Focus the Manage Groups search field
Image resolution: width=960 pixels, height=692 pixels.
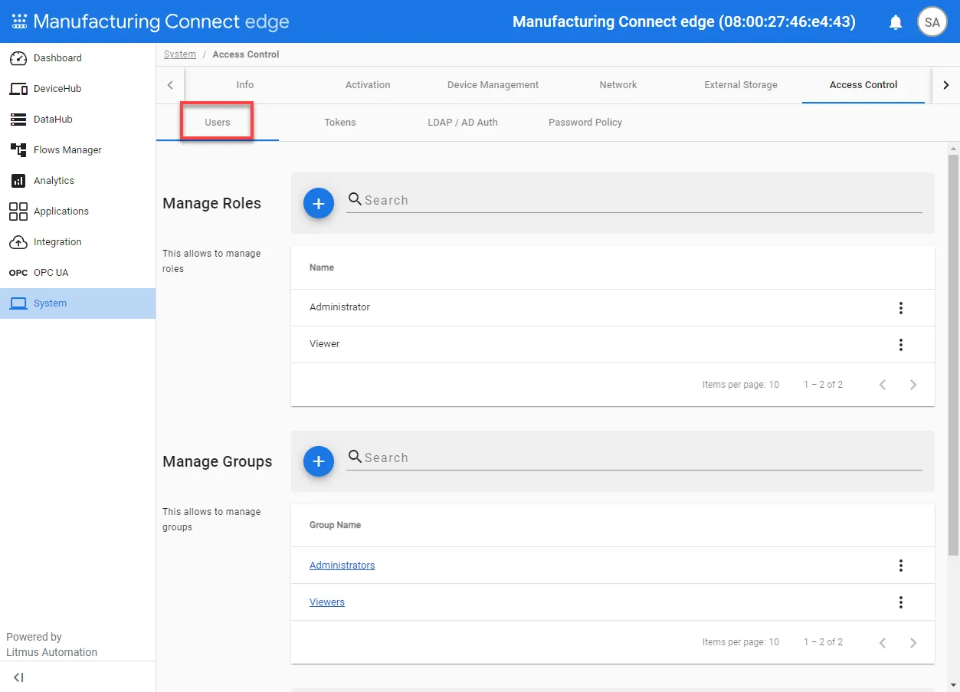(634, 458)
